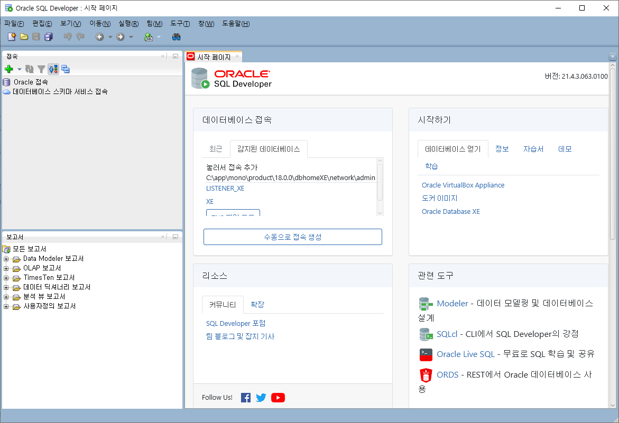The width and height of the screenshot is (619, 423).
Task: Add a new connection with the green plus icon
Action: pyautogui.click(x=9, y=69)
